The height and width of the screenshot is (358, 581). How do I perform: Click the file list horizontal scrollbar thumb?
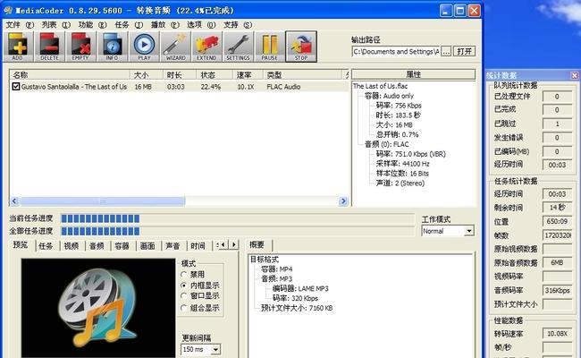[x=103, y=201]
